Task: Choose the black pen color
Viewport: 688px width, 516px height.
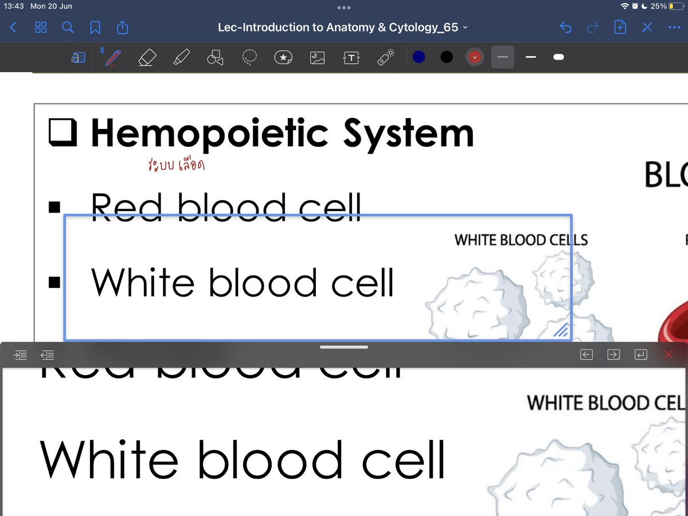Action: tap(447, 57)
